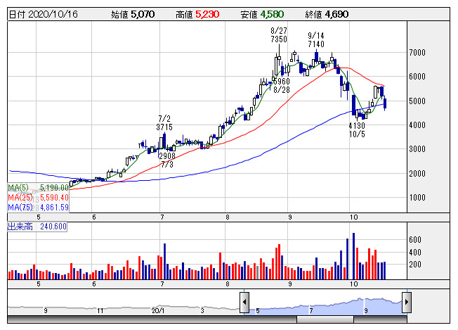Click month 10 on price chart axis

pos(354,217)
